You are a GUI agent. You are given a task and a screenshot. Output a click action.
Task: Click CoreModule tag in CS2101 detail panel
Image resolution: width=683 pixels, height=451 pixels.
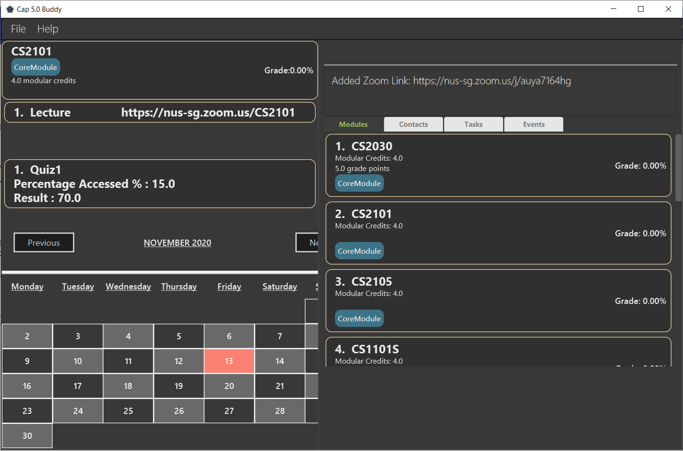(x=36, y=67)
